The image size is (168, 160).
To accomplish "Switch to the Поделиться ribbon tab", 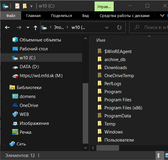I will point(61,15).
